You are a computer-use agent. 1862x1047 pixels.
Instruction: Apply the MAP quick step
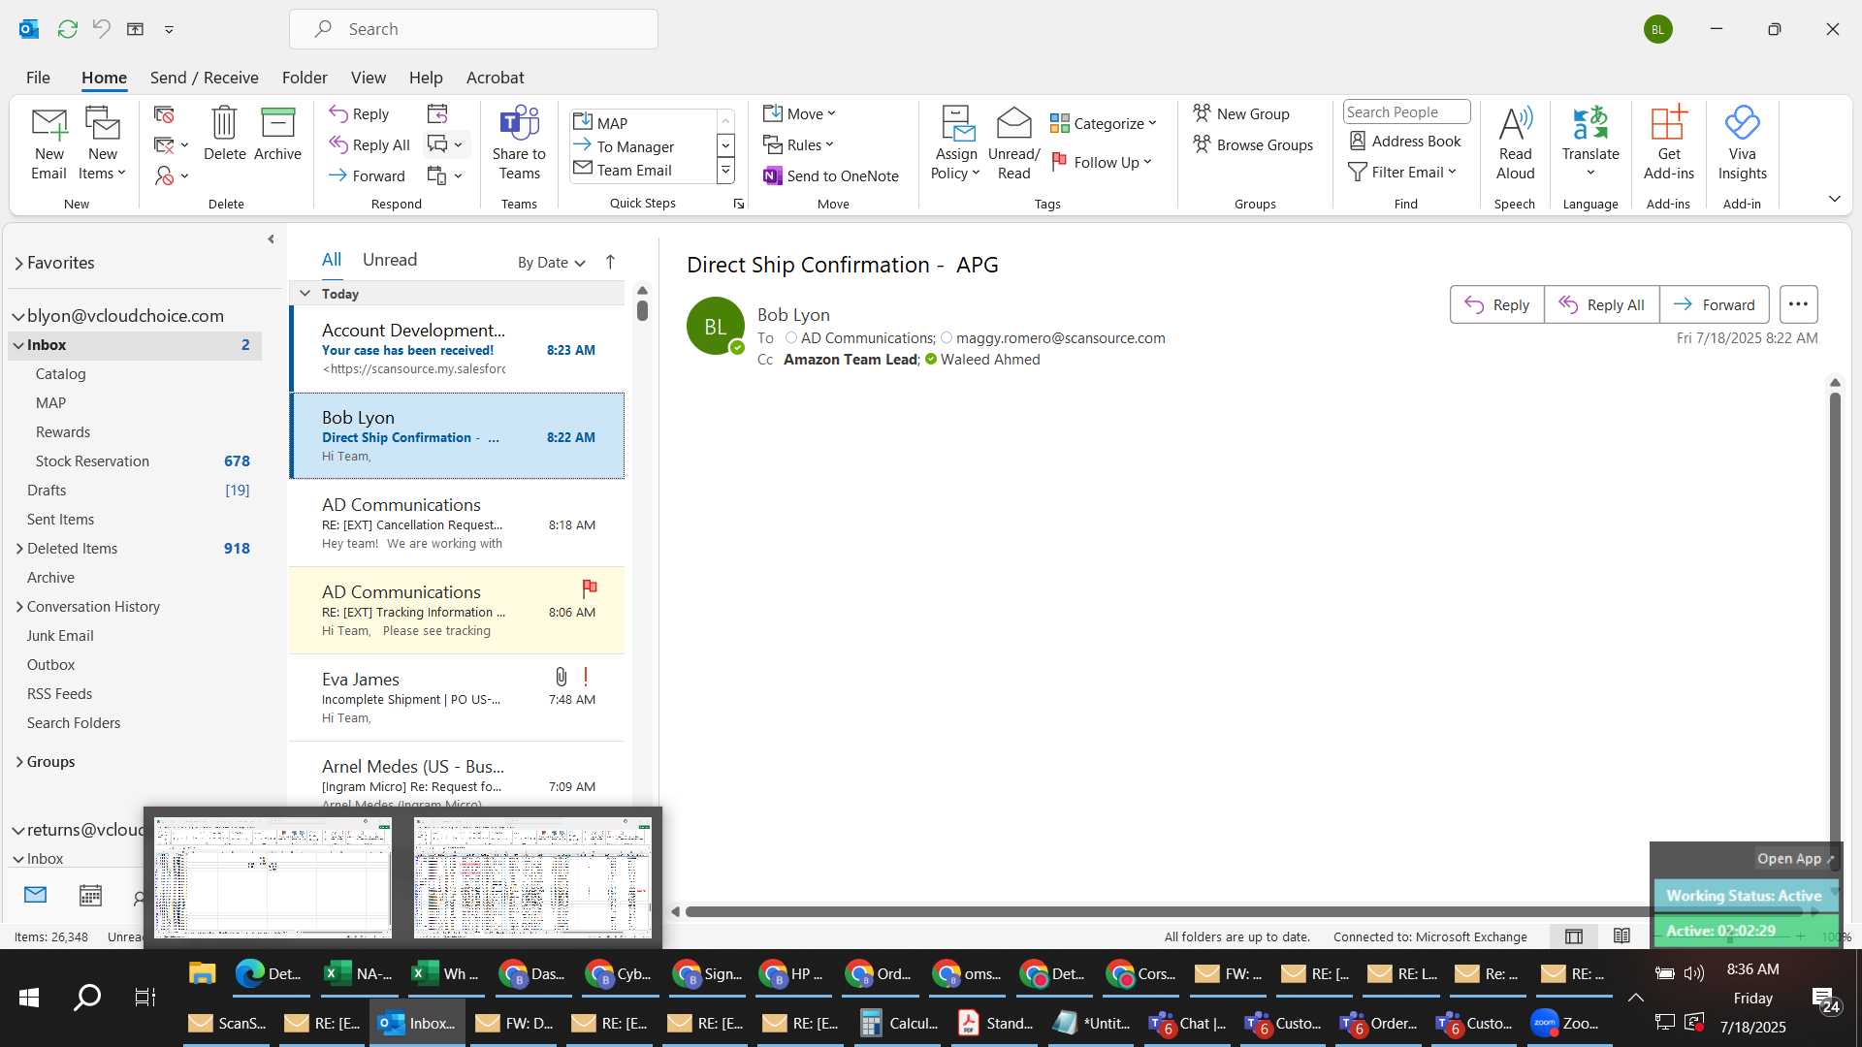[642, 122]
